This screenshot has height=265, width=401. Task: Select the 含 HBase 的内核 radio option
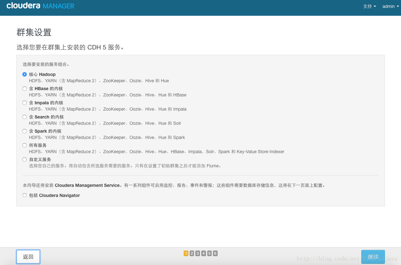pos(25,89)
